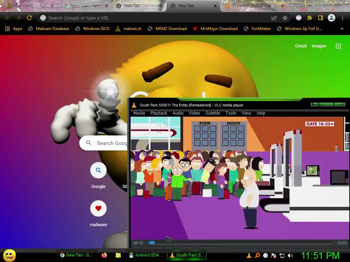Click the magnifier icon in the system tray
Viewport: 350px width, 262px height.
pyautogui.click(x=257, y=256)
